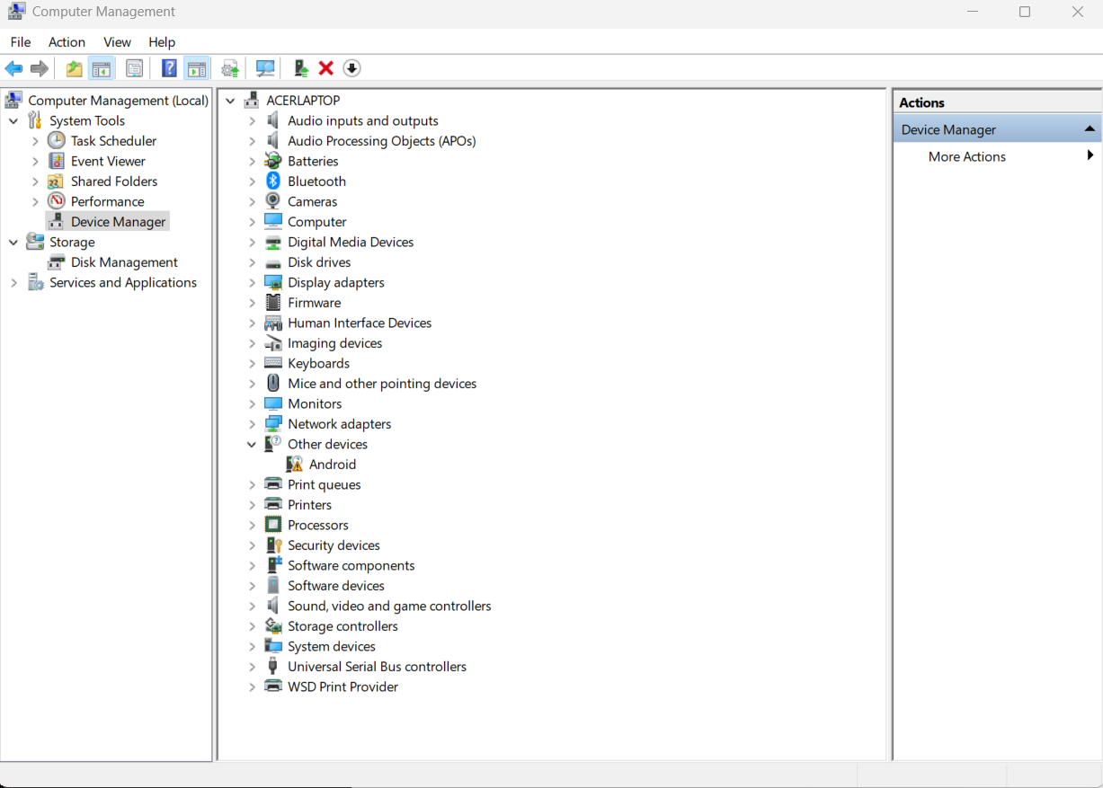The image size is (1103, 788).
Task: Click Scan for hardware changes monitor icon
Action: 265,68
